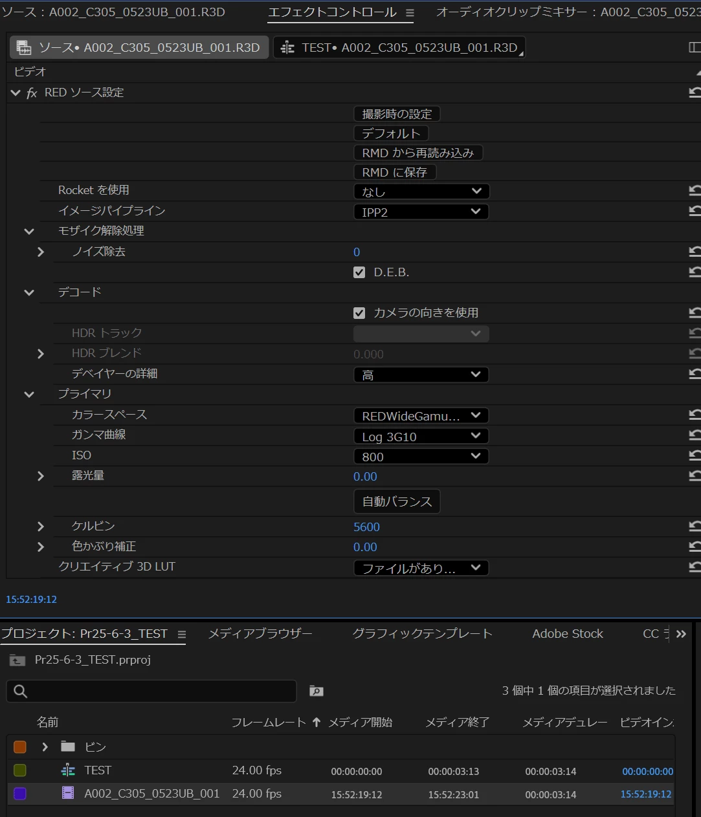Screen dimensions: 701x817
Task: Click the orange label swatch of the bin
Action: point(20,746)
